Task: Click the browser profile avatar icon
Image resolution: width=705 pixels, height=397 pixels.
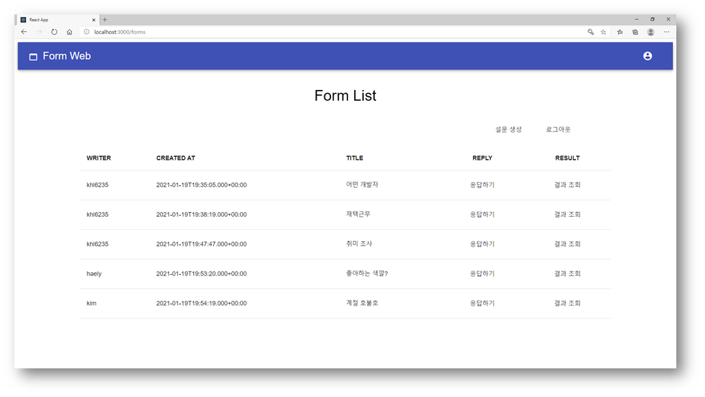Action: 650,31
